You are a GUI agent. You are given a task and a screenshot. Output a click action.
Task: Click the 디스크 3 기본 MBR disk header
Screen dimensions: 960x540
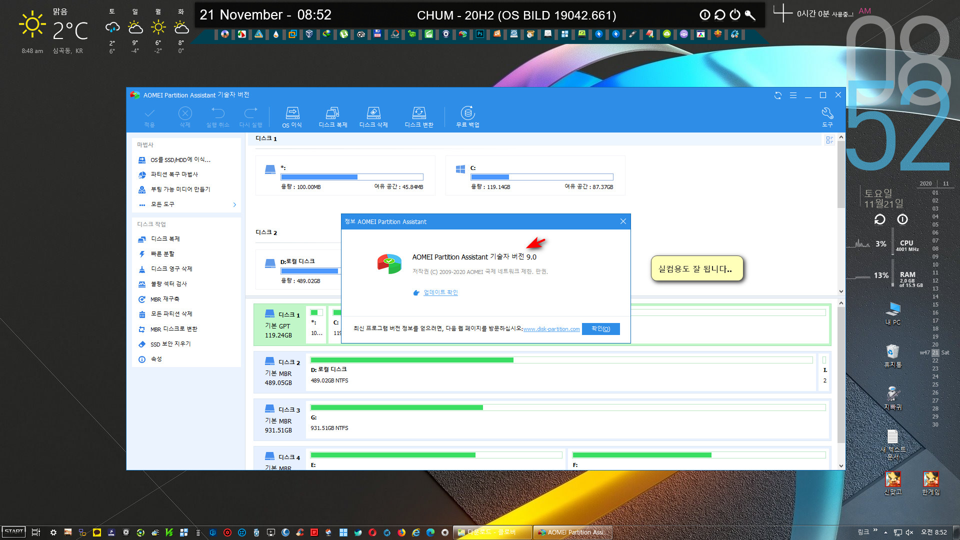coord(279,419)
